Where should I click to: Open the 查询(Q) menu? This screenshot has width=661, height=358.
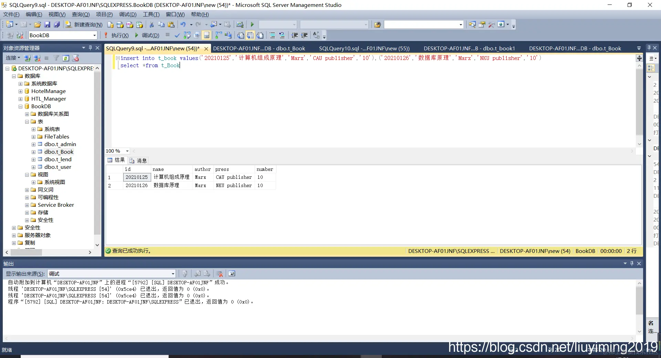click(x=81, y=14)
